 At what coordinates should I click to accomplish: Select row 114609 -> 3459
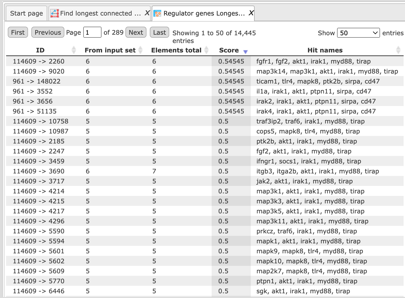coord(205,161)
